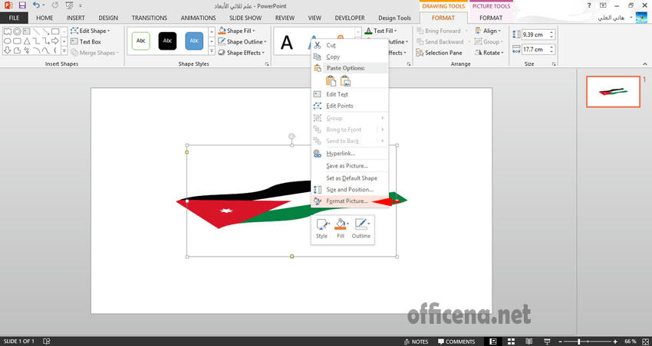Switch to the Design Tools tab
652x346 pixels.
click(x=394, y=18)
